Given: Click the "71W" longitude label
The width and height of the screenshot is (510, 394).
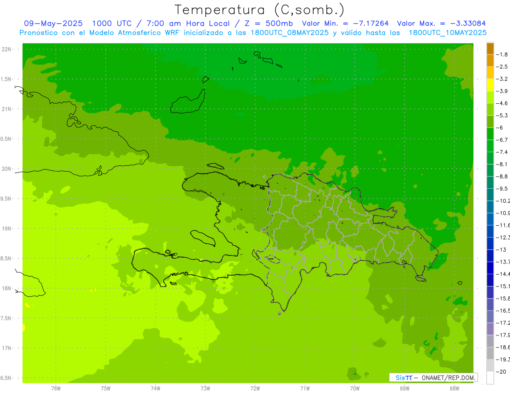Looking at the screenshot, I should 305,388.
